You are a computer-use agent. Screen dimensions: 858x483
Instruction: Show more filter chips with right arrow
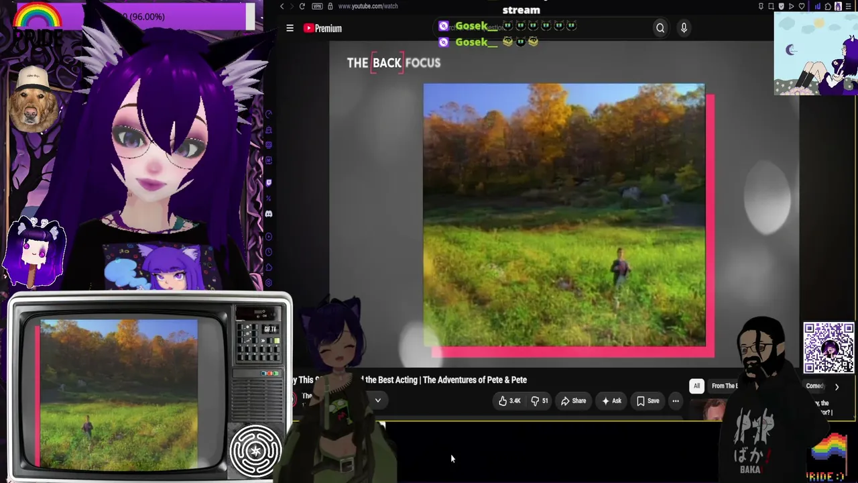point(837,387)
